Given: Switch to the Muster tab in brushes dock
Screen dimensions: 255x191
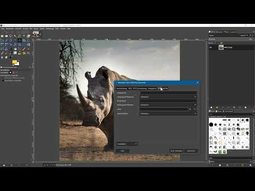Looking at the screenshot, I should coord(219,111).
